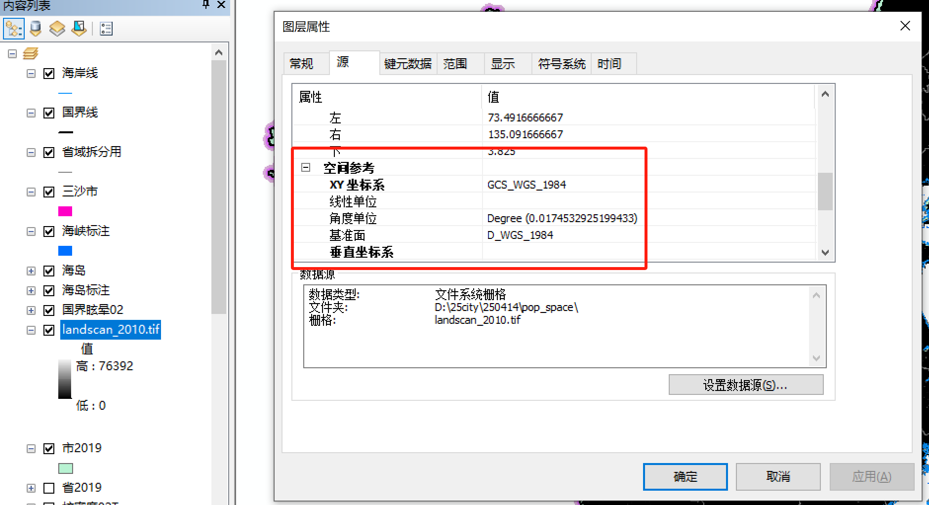The width and height of the screenshot is (929, 505).
Task: Select List By Drawing Order in the table of contents
Action: (13, 28)
